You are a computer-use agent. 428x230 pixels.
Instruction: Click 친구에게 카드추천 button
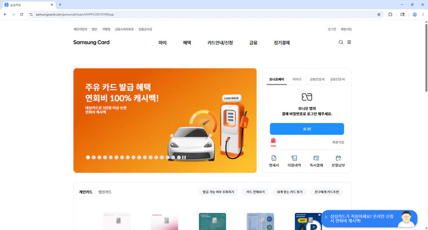point(327,192)
